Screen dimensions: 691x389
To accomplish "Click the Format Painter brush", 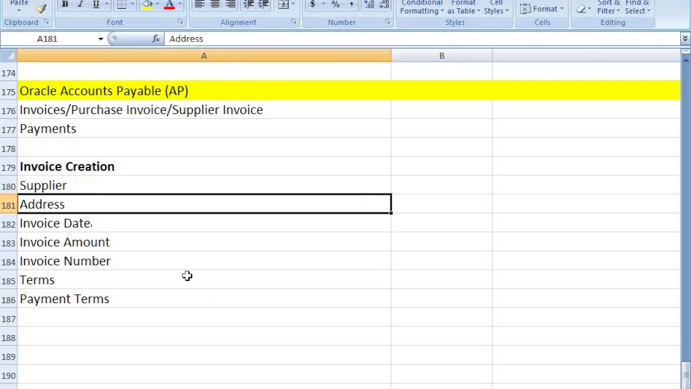I will click(42, 8).
